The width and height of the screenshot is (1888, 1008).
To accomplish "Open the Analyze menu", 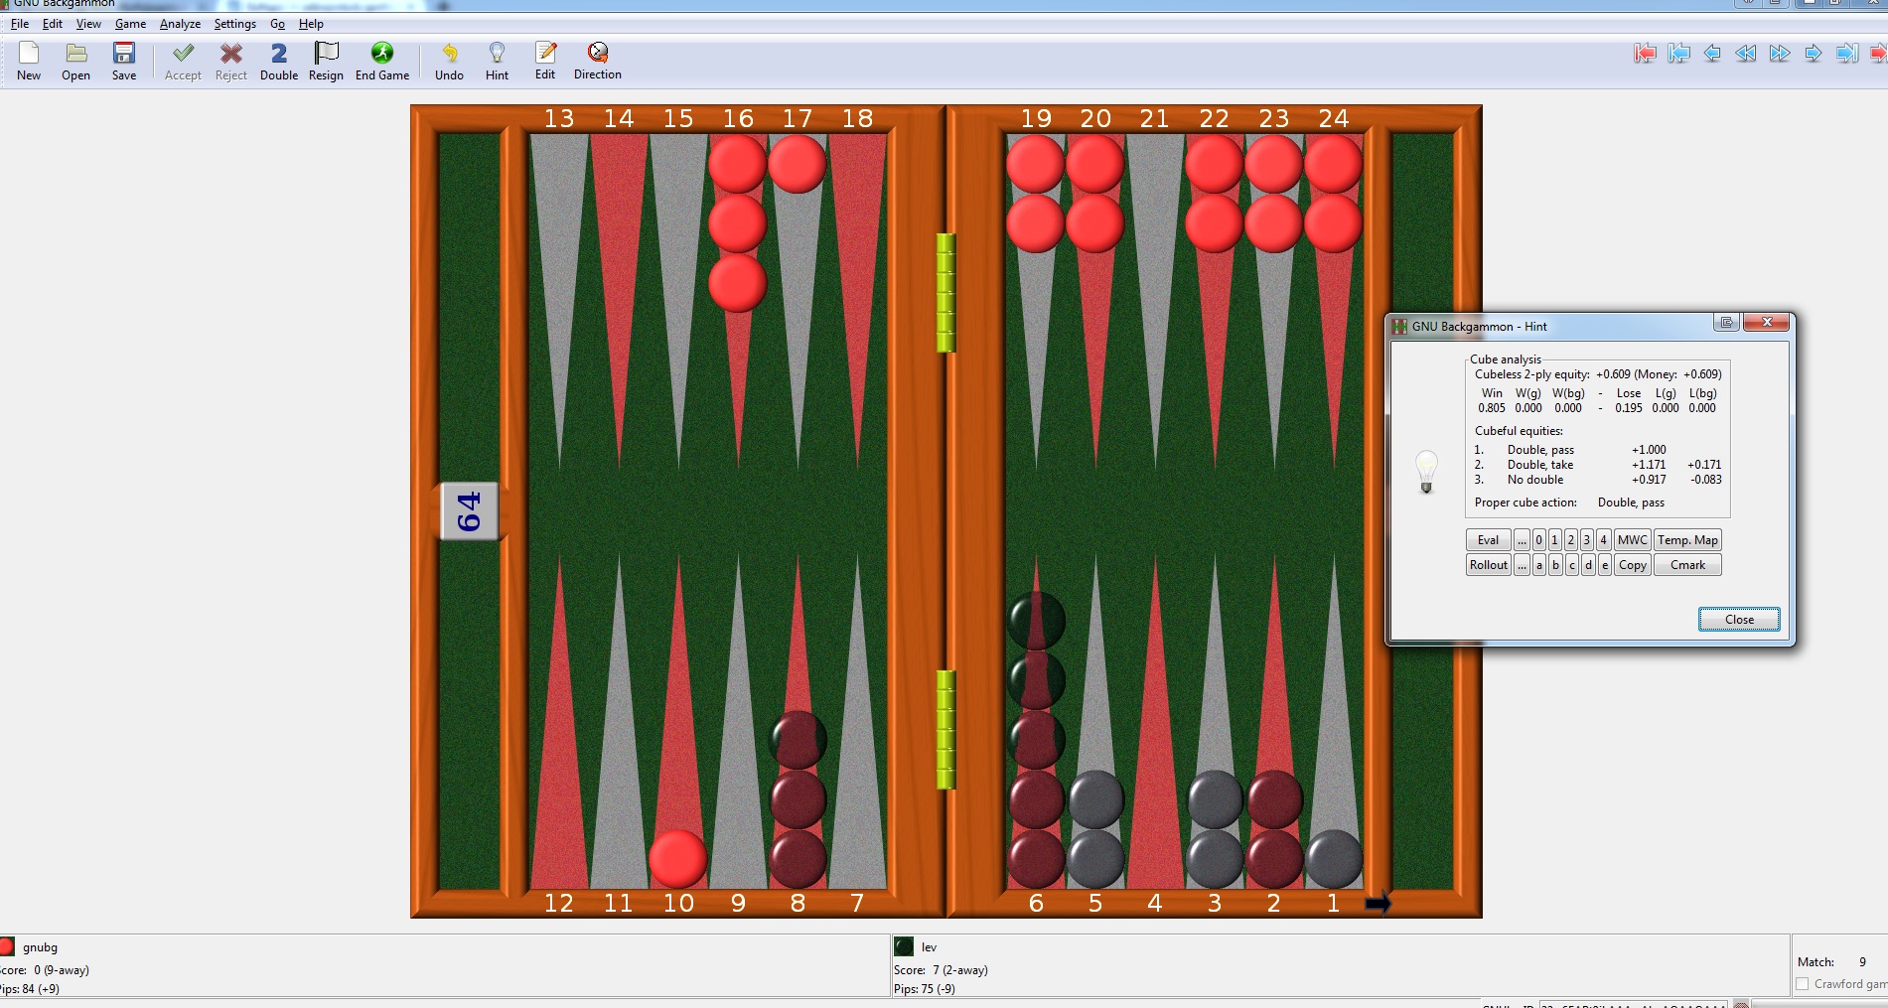I will [180, 24].
